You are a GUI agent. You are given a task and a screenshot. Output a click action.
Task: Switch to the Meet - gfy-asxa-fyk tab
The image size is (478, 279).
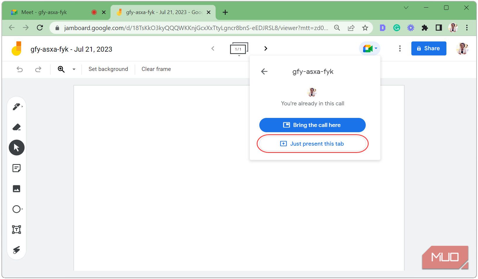56,12
